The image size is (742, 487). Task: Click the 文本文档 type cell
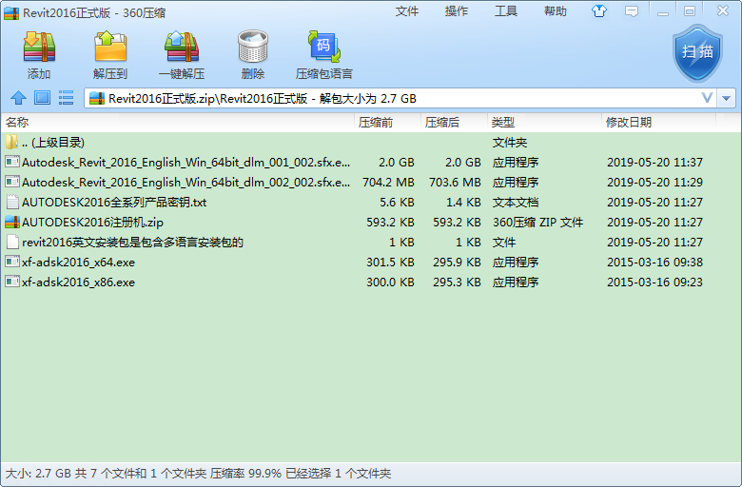(x=516, y=202)
